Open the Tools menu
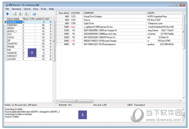Screen dimensions: 189x129 (43, 9)
